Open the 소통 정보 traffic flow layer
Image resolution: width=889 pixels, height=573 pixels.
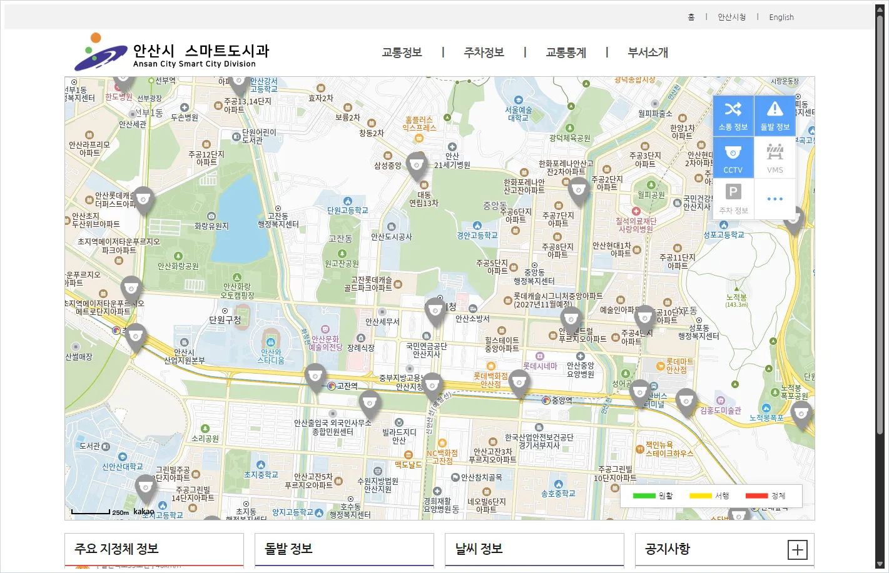[x=733, y=116]
